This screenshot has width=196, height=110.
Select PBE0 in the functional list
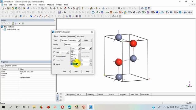coord(73,60)
